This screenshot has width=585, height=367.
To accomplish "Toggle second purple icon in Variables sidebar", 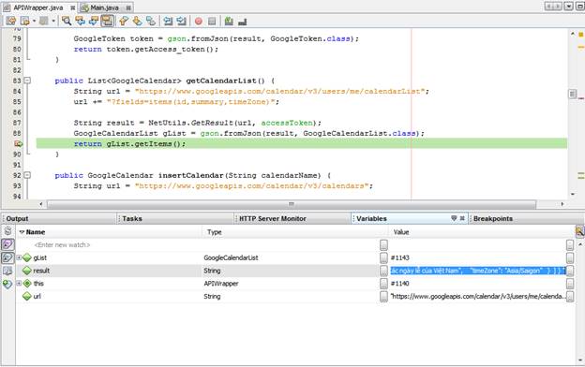I will (x=7, y=244).
